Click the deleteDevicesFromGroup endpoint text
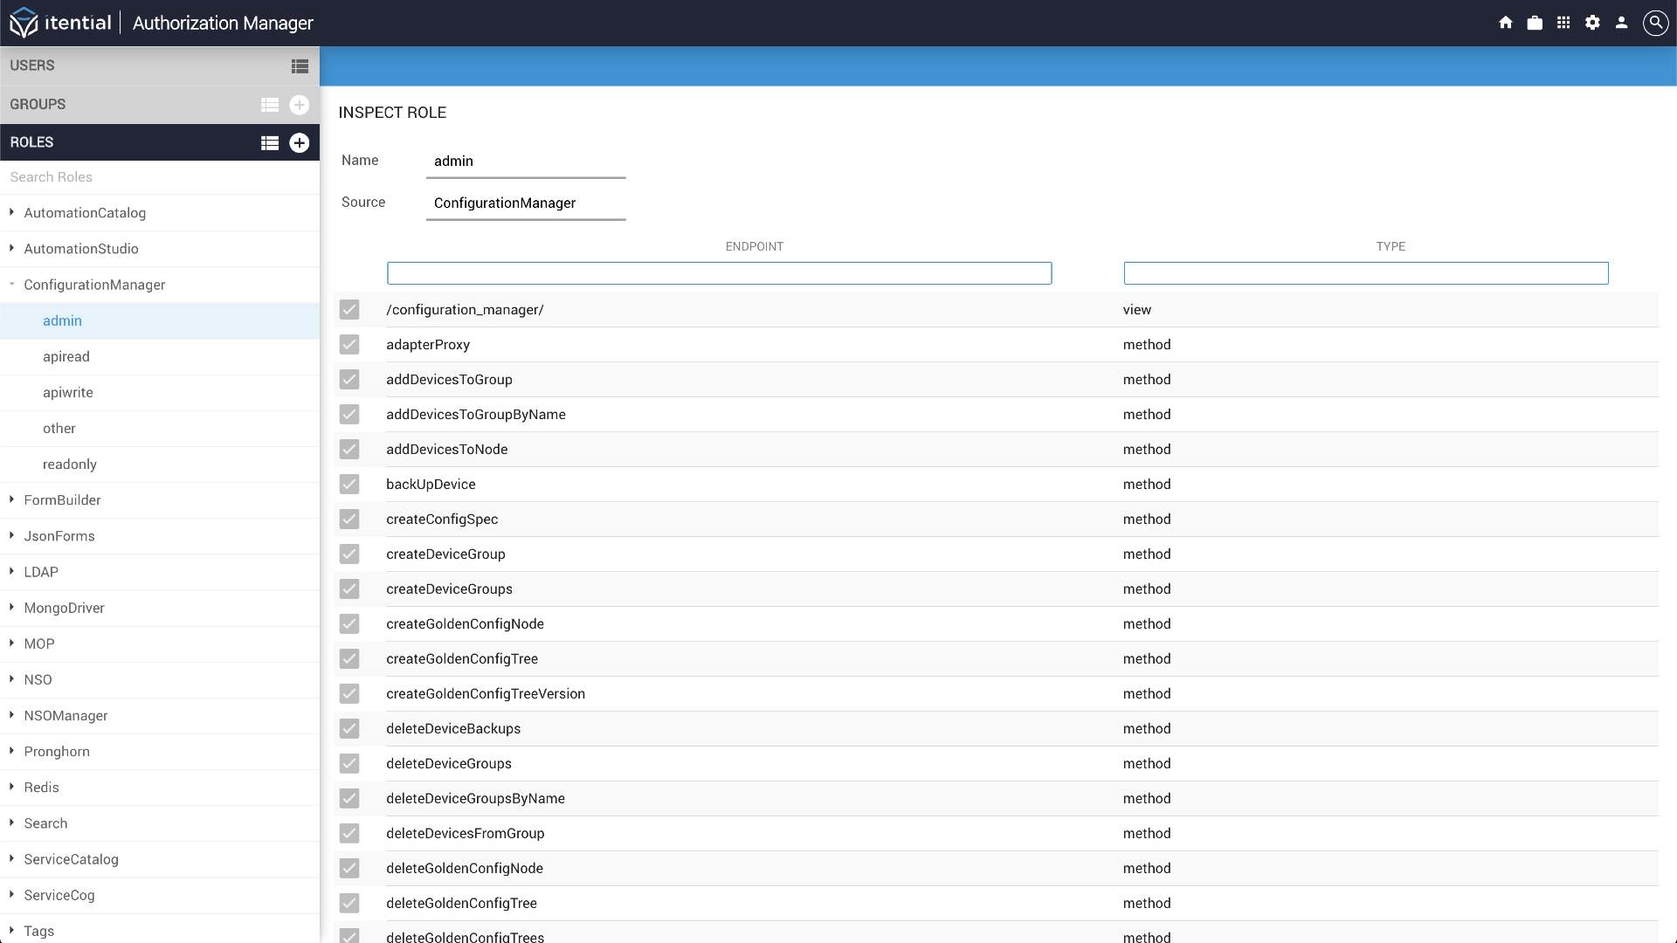 tap(466, 834)
